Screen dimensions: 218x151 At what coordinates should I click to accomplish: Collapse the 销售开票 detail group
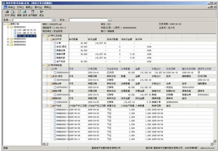(47, 91)
